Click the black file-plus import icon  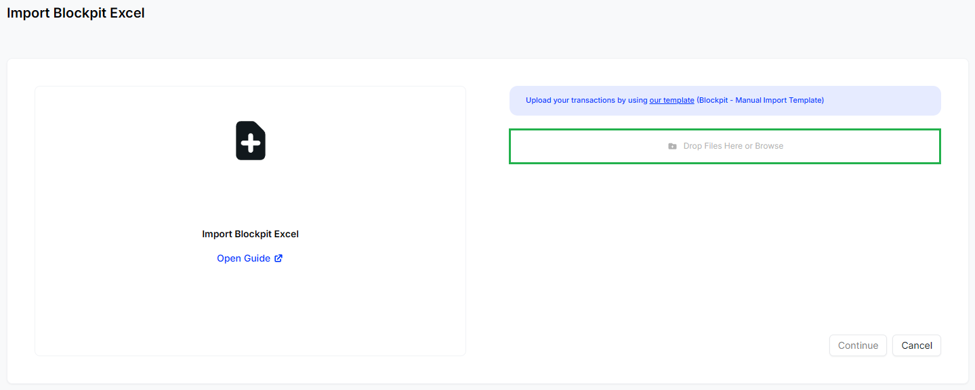(251, 141)
